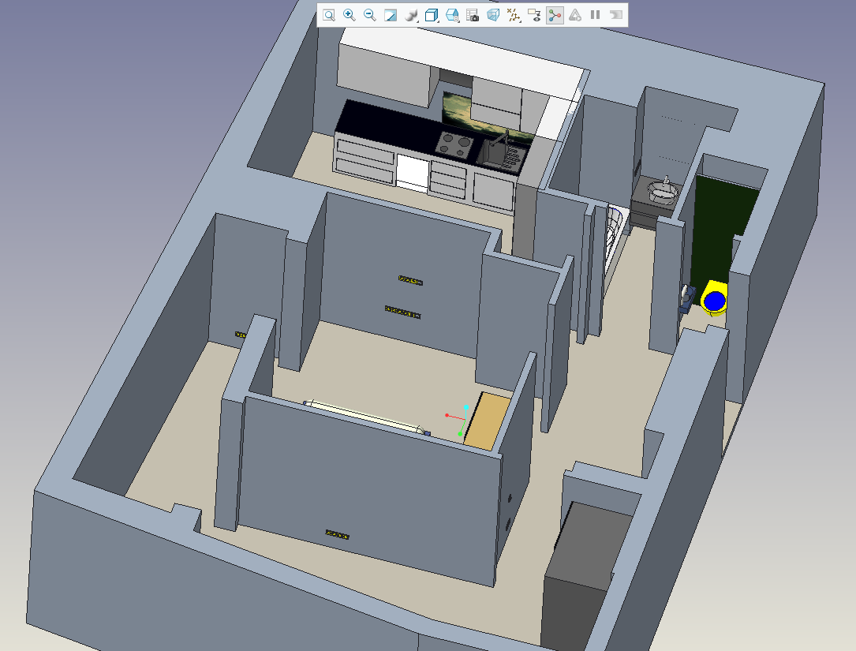This screenshot has height=651, width=856.
Task: Select the tan wooden tabletop
Action: [487, 421]
